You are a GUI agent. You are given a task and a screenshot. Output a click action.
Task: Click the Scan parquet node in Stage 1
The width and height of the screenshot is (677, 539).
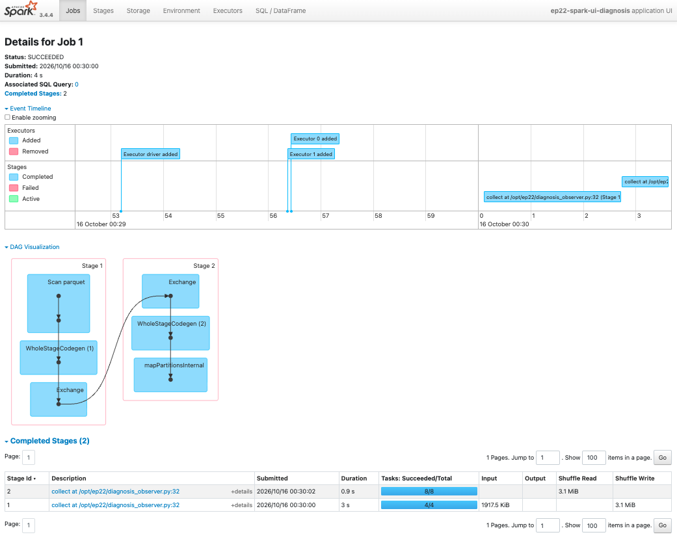click(x=59, y=304)
